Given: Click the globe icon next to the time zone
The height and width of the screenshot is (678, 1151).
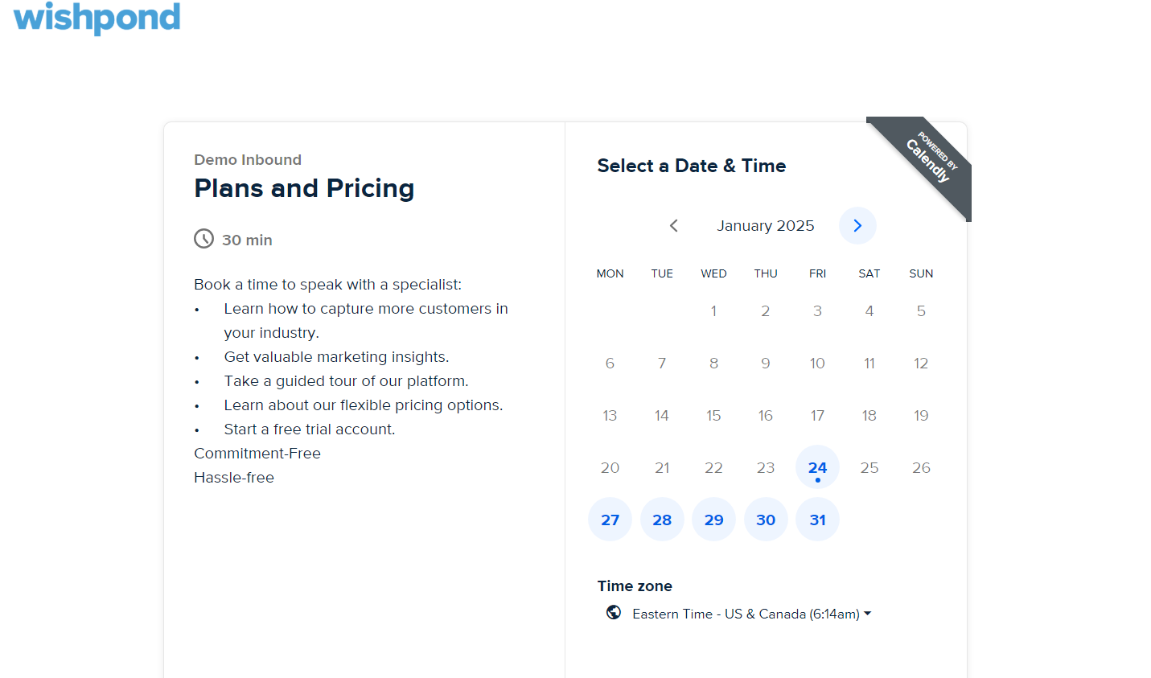Looking at the screenshot, I should coord(614,612).
